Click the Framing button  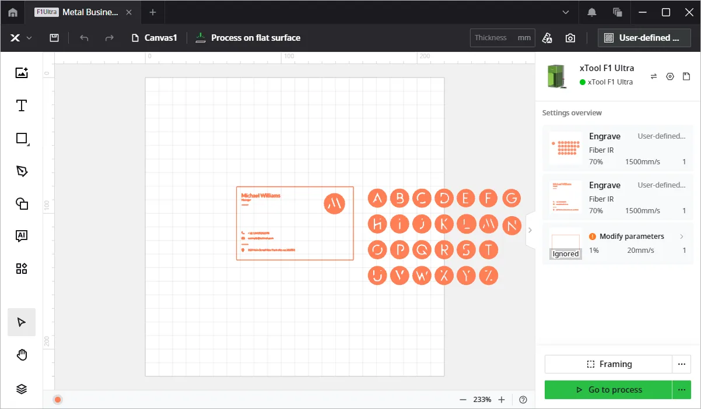coord(608,364)
